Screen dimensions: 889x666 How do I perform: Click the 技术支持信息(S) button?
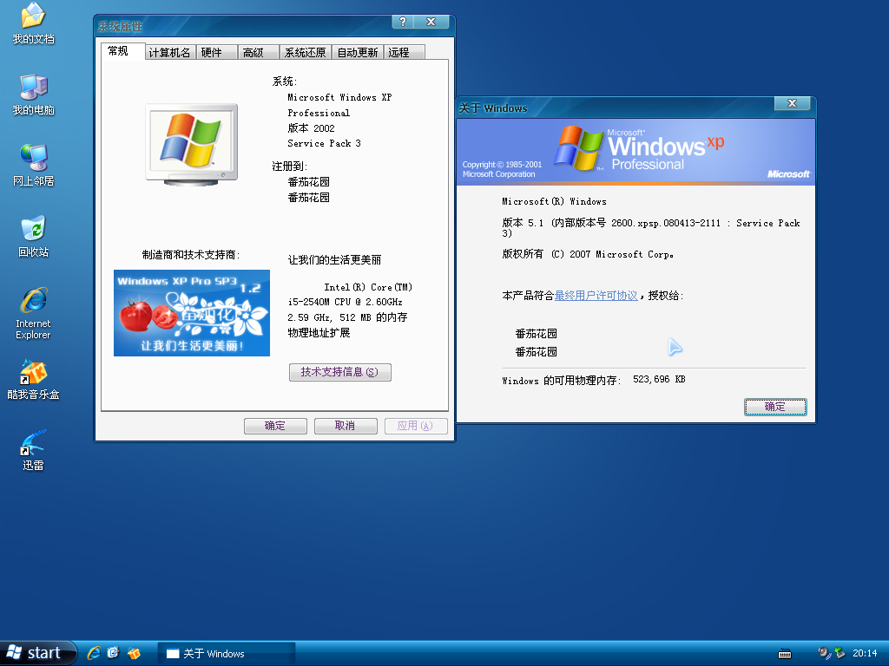(x=340, y=372)
